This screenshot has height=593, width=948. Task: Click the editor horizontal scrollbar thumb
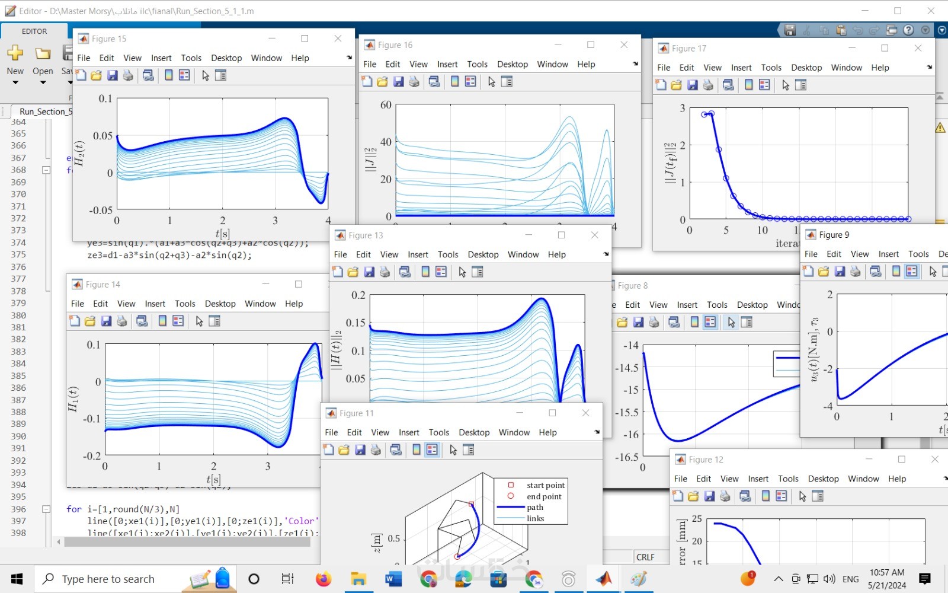coord(187,541)
